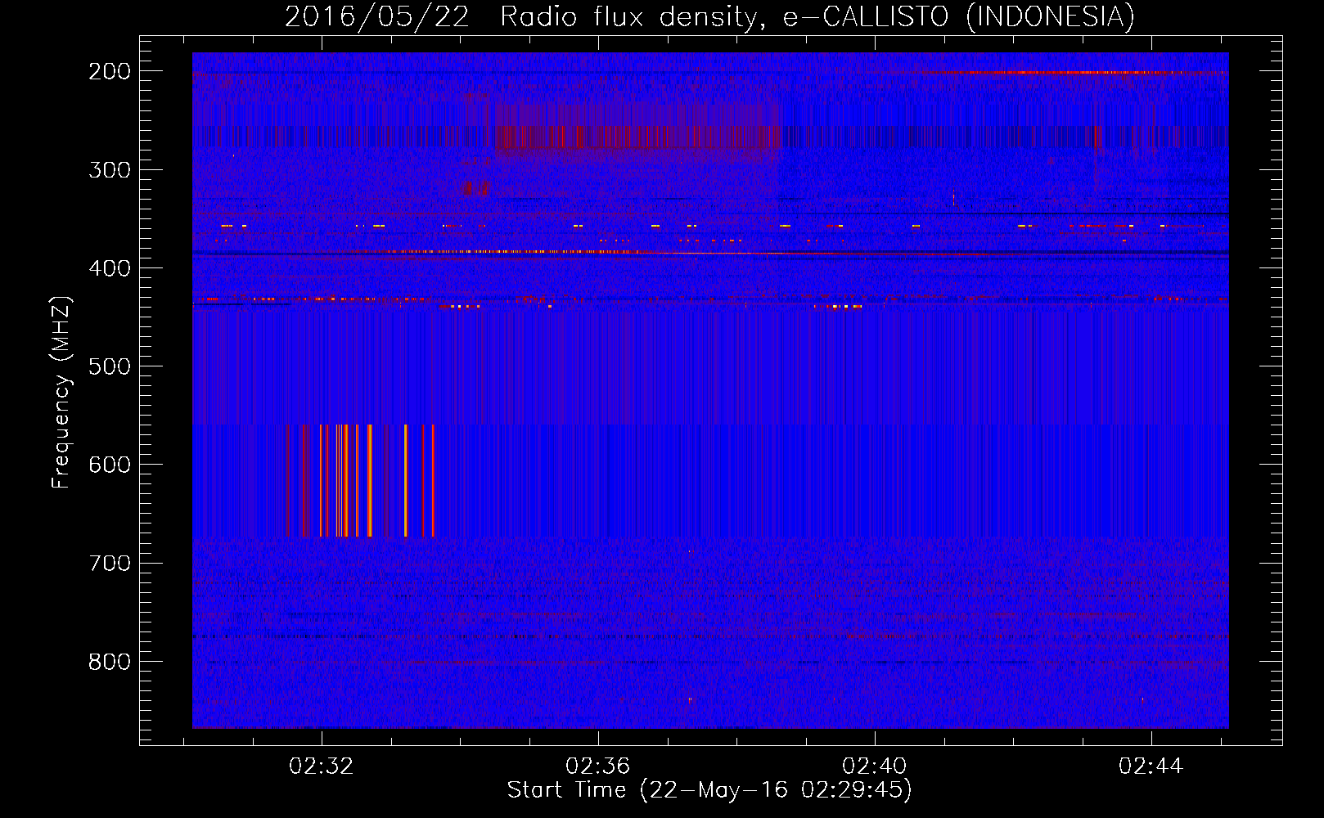Image resolution: width=1324 pixels, height=818 pixels.
Task: Click the 800 frequency tick label
Action: (x=110, y=661)
